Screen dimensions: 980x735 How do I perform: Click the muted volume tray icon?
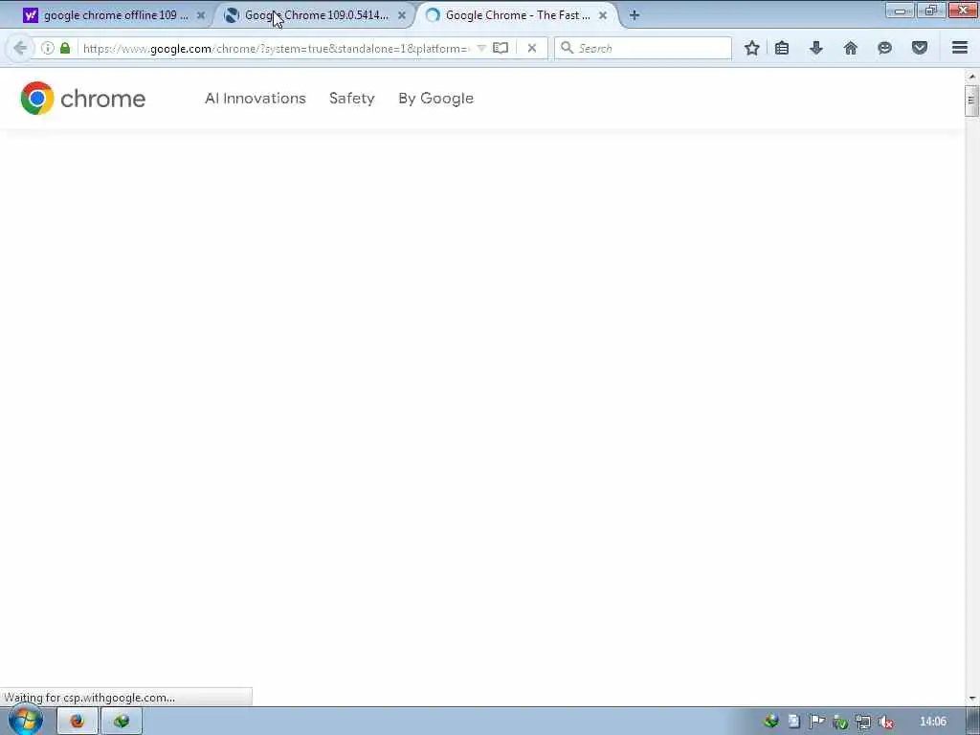pyautogui.click(x=885, y=722)
